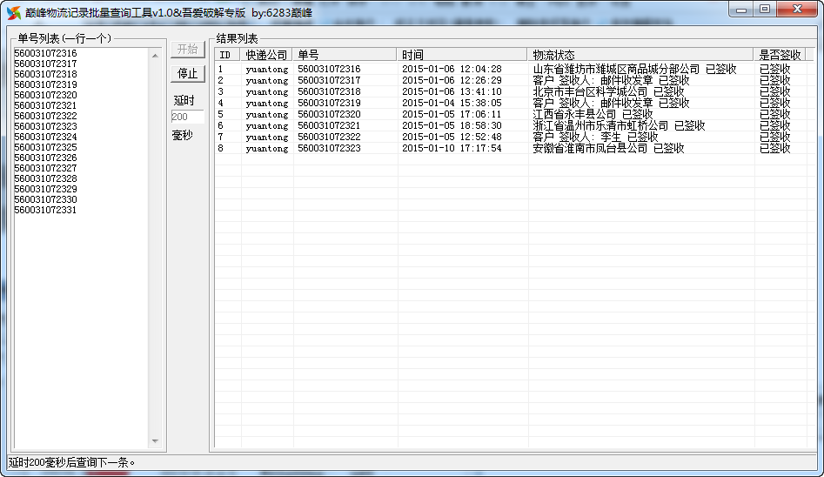Click 560031072318 in the results table

point(330,91)
